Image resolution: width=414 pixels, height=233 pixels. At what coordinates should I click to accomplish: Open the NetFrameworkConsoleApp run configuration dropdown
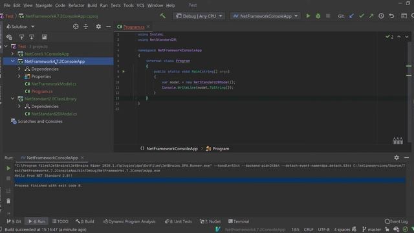coord(265,16)
